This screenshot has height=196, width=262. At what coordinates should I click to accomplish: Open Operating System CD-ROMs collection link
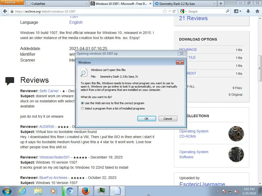coord(194,134)
